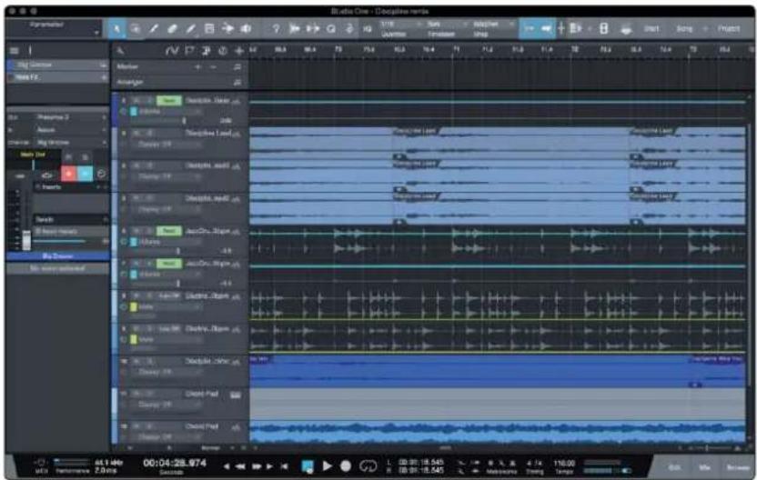
Task: Toggle Read automation on first track
Action: tap(169, 100)
